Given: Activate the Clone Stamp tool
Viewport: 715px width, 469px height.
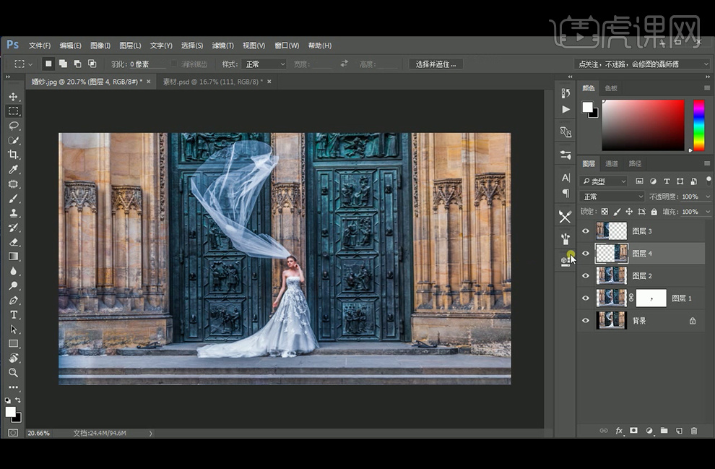Looking at the screenshot, I should [x=13, y=213].
